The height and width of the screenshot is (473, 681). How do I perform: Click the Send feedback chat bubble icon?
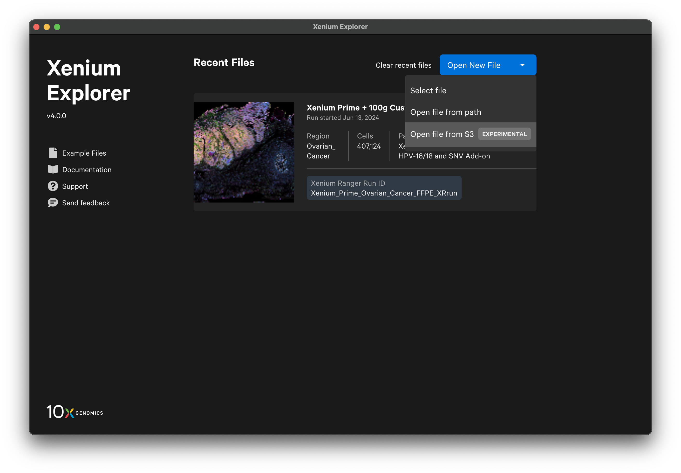point(53,203)
